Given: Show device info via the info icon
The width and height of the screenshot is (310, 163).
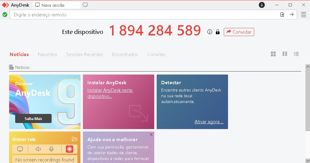Looking at the screenshot, I should pyautogui.click(x=210, y=32).
